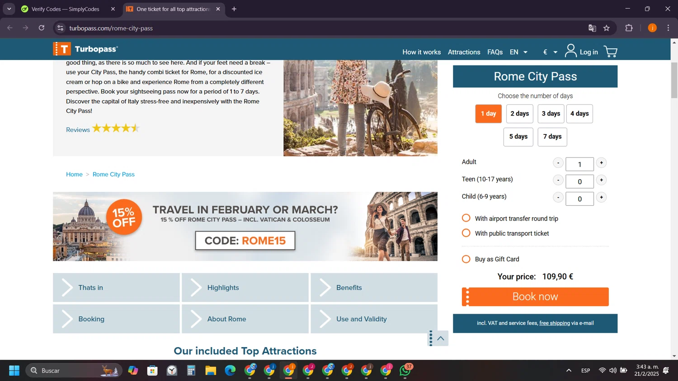The width and height of the screenshot is (678, 381).
Task: Go back to the previous page
Action: [x=10, y=28]
